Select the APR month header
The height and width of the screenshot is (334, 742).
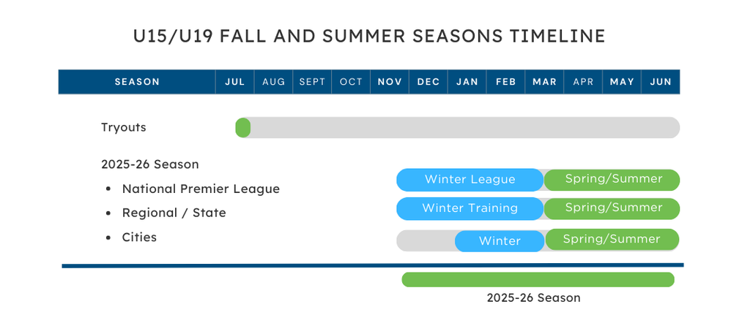click(x=583, y=82)
